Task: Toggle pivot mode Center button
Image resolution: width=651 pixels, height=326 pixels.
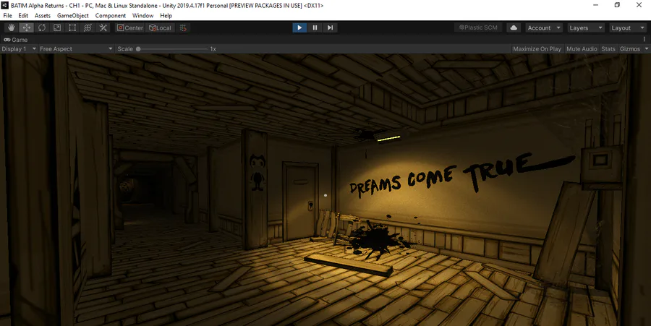Action: coord(130,27)
